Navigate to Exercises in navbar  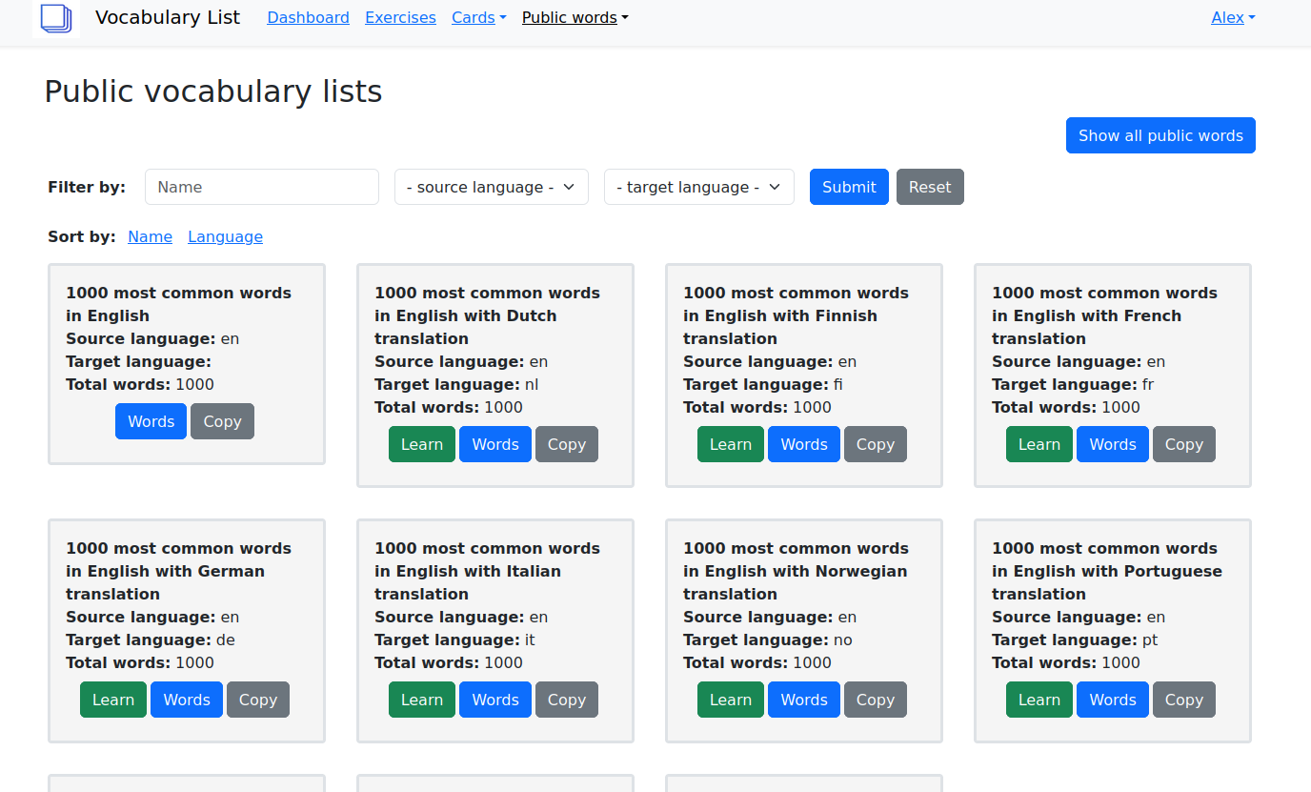coord(400,17)
